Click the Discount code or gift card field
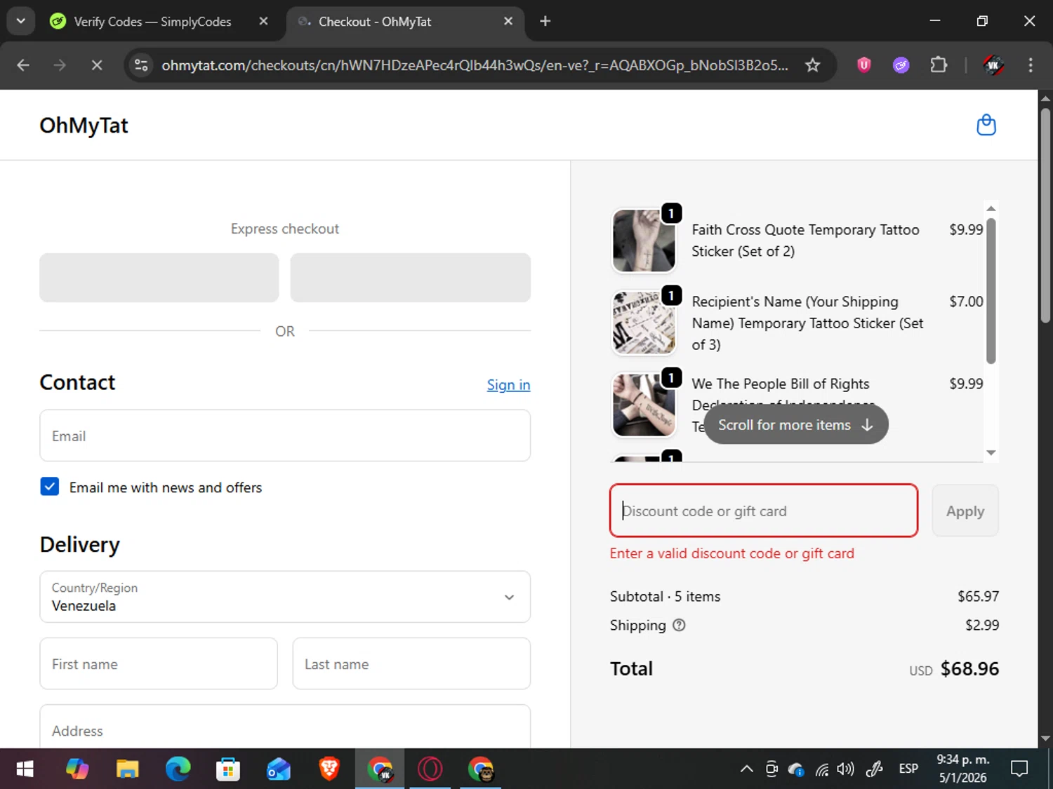Screen dimensions: 1053x789 (764, 511)
